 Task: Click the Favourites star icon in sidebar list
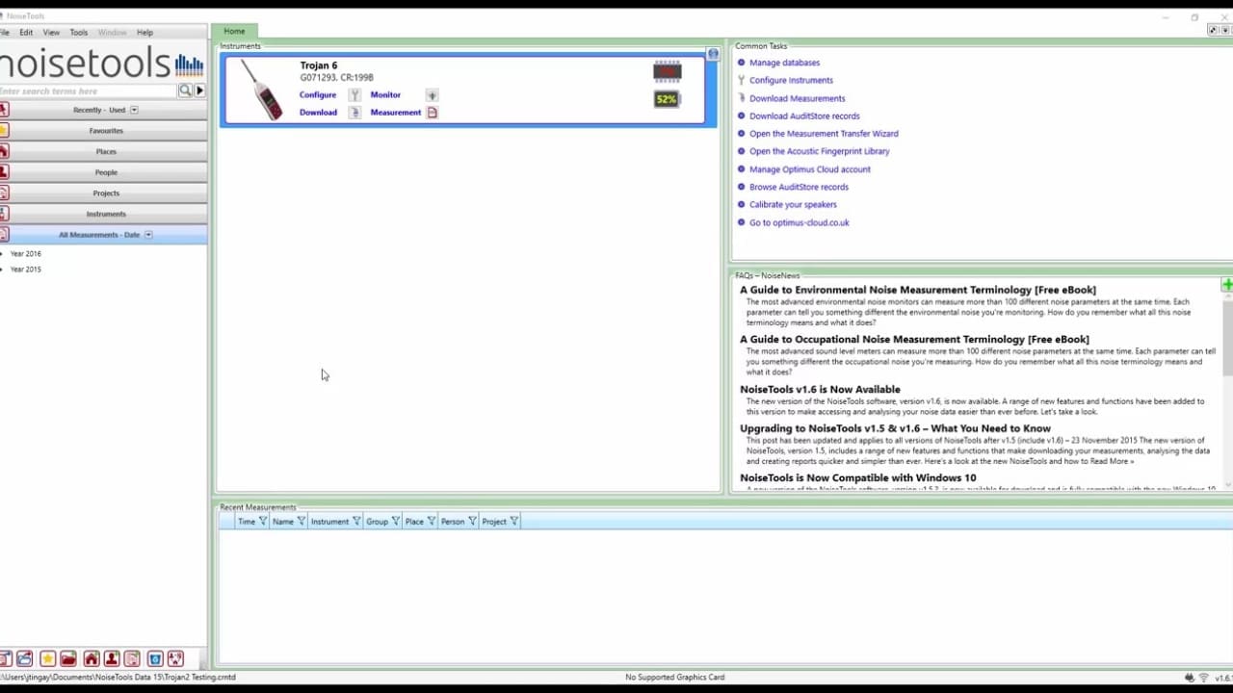pyautogui.click(x=4, y=130)
